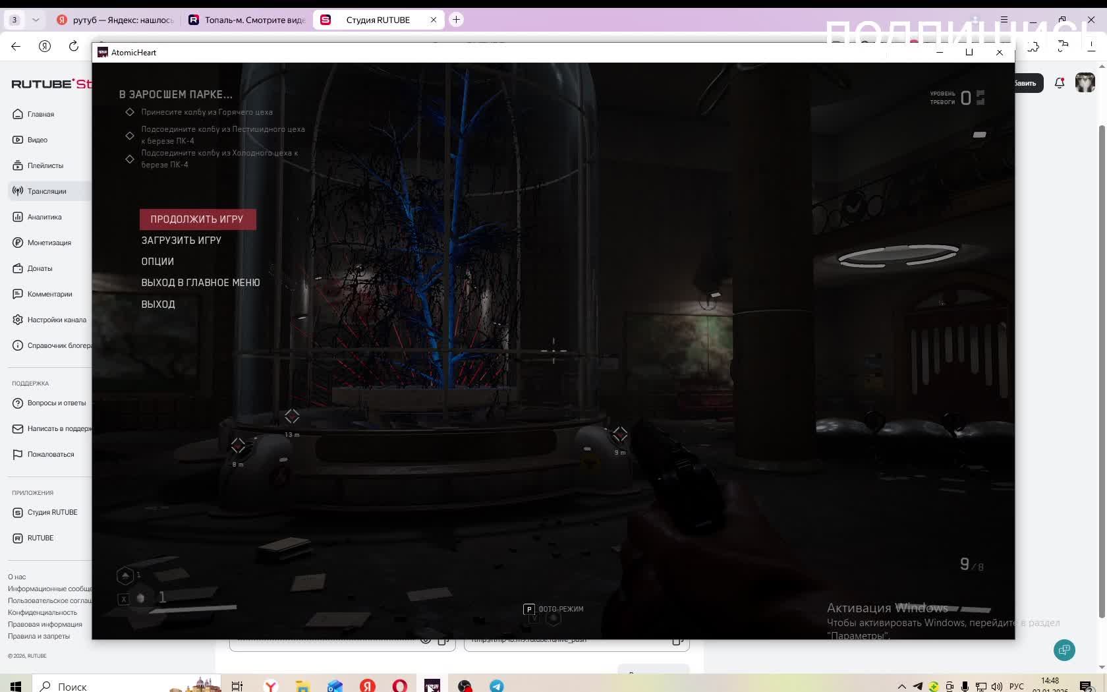
Task: Go back in the browser
Action: point(16,46)
